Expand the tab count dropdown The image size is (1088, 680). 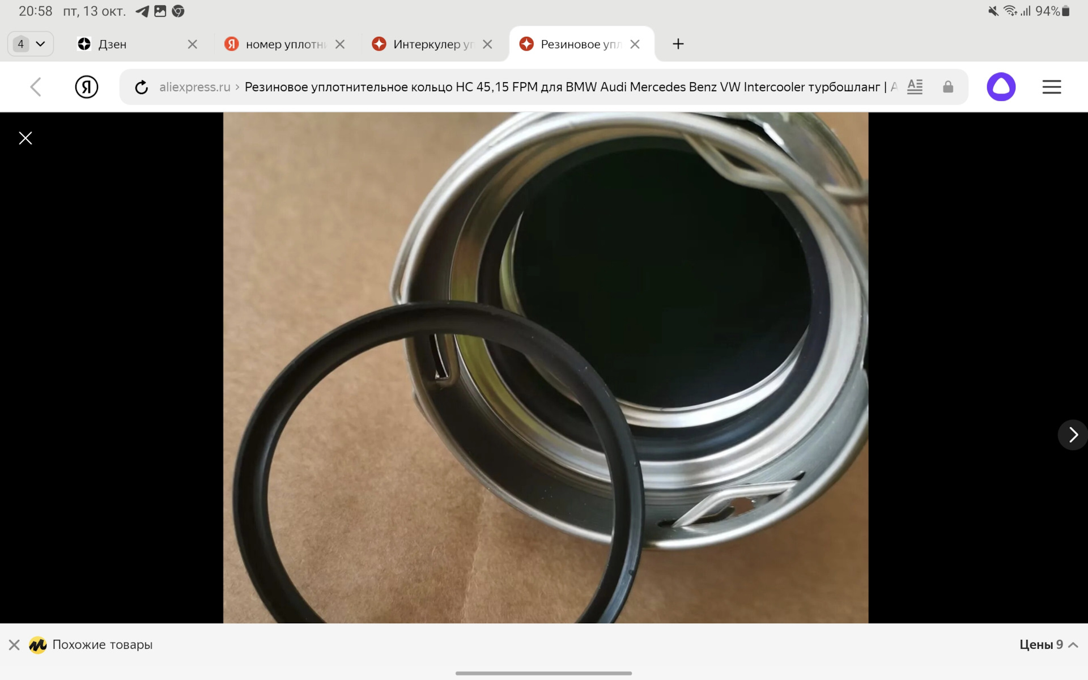[31, 44]
